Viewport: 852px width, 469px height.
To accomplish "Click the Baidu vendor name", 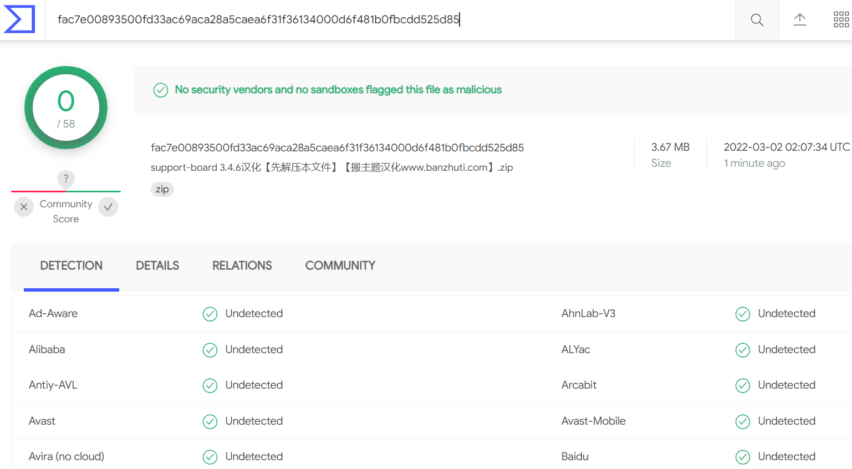I will click(x=575, y=456).
